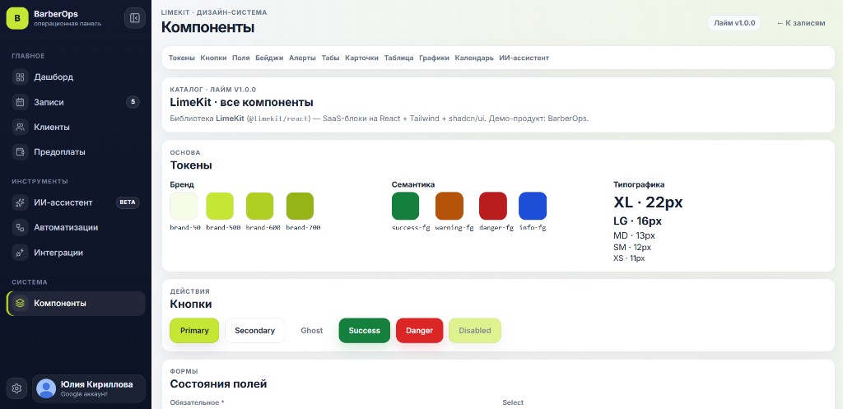This screenshot has height=409, width=843.
Task: Select the brand-600 color swatch
Action: [x=259, y=206]
